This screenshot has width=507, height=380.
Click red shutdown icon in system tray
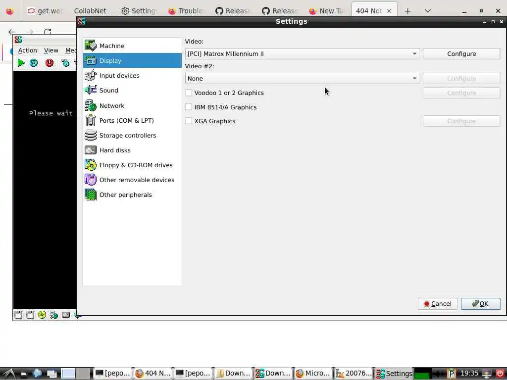[500, 374]
